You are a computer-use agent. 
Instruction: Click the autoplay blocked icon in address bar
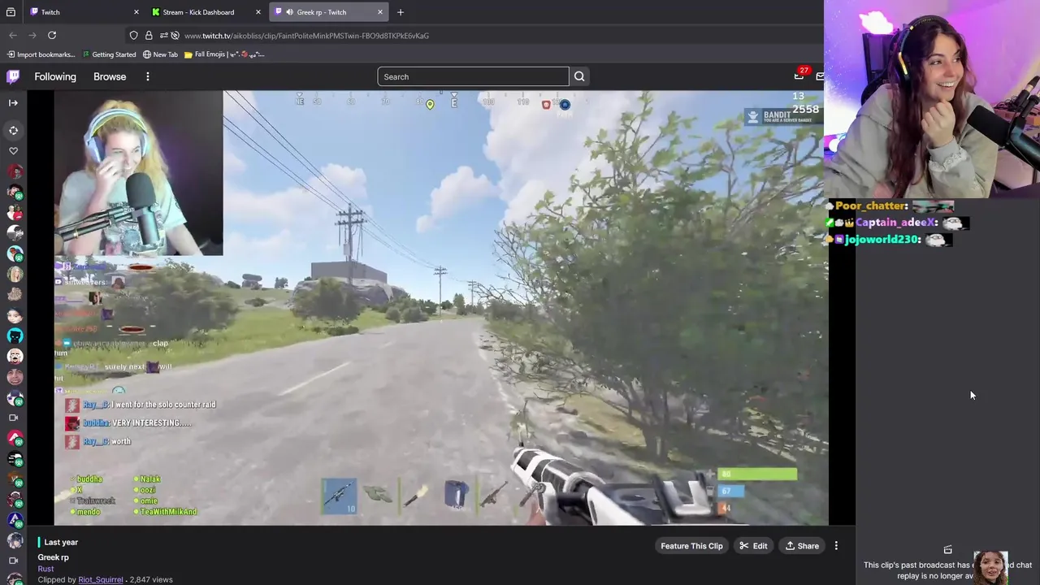tap(175, 36)
